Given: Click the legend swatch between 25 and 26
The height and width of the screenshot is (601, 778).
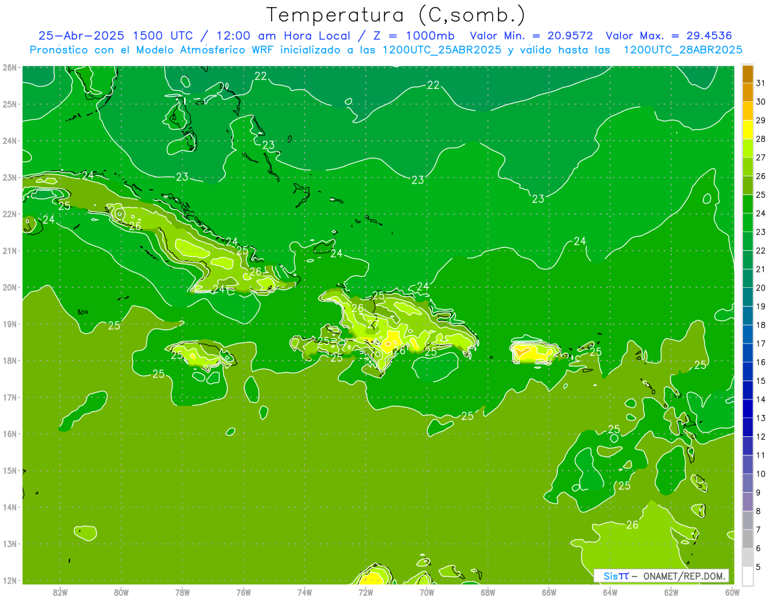Looking at the screenshot, I should (x=748, y=185).
